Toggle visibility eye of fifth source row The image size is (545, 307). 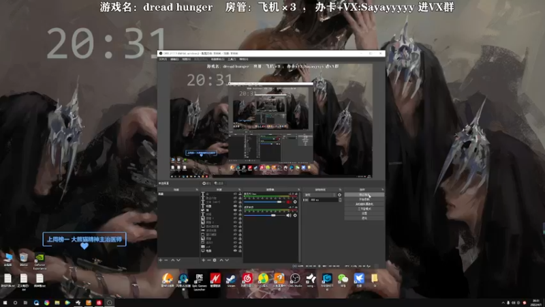[235, 210]
